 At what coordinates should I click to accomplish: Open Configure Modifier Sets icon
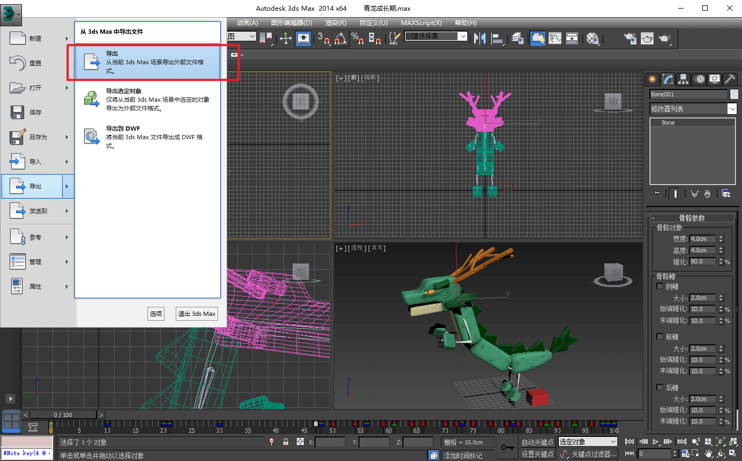(x=726, y=194)
